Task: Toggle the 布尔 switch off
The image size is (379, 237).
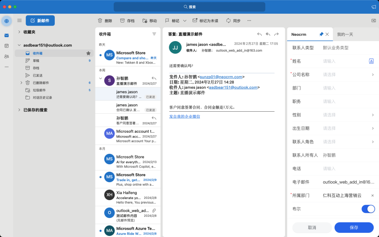Action: [x=368, y=209]
